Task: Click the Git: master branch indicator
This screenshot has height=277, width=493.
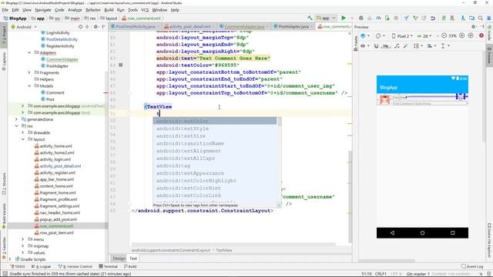Action: (418, 274)
